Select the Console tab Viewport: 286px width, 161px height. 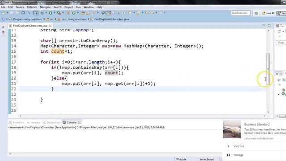(71, 123)
